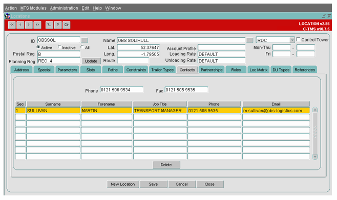Go to first record with << button
Screen dimensions: 337x200
coord(12,25)
